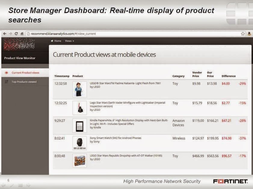Bookmark the page with the star icon
Screen dimensions: 253x189
(243, 34)
